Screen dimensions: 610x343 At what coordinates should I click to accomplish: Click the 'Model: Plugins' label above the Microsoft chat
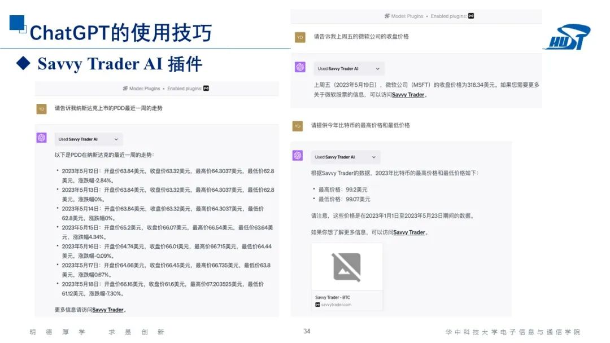407,16
